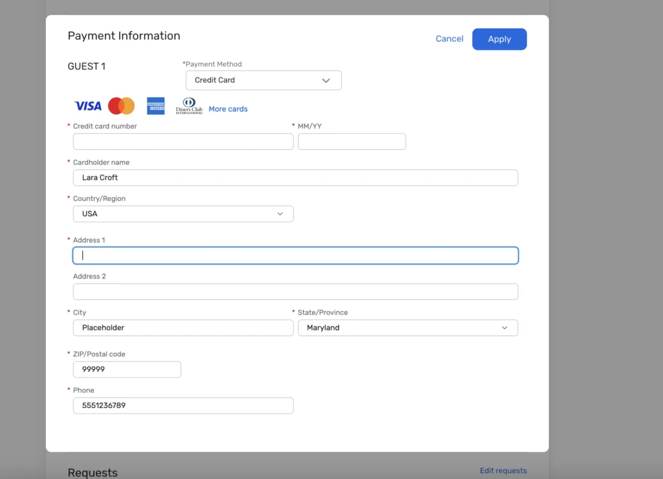Click the Payment Method chevron arrow
The image size is (663, 479).
tap(326, 80)
